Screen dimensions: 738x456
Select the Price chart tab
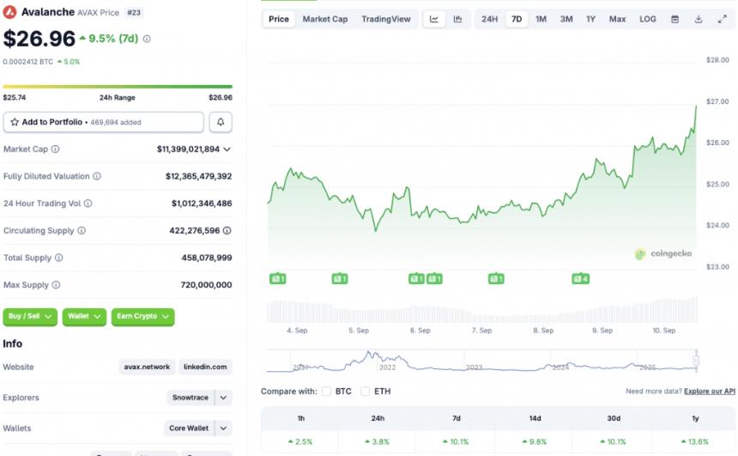[x=279, y=19]
